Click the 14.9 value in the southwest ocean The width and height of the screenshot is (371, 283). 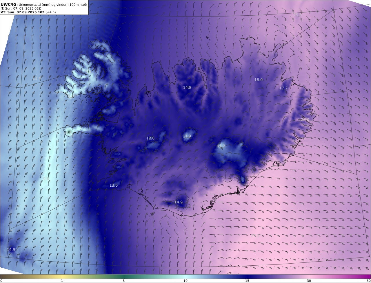click(11, 249)
